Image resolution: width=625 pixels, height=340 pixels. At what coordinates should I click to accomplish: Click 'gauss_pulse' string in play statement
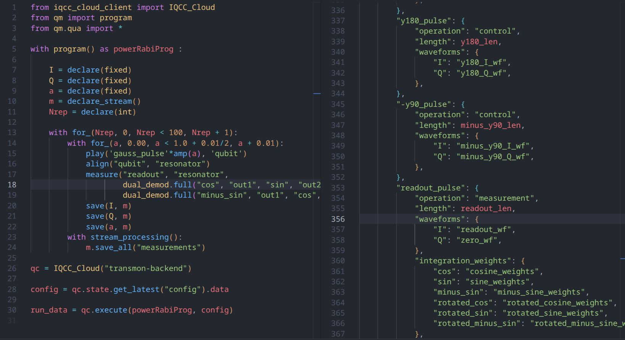(x=139, y=153)
